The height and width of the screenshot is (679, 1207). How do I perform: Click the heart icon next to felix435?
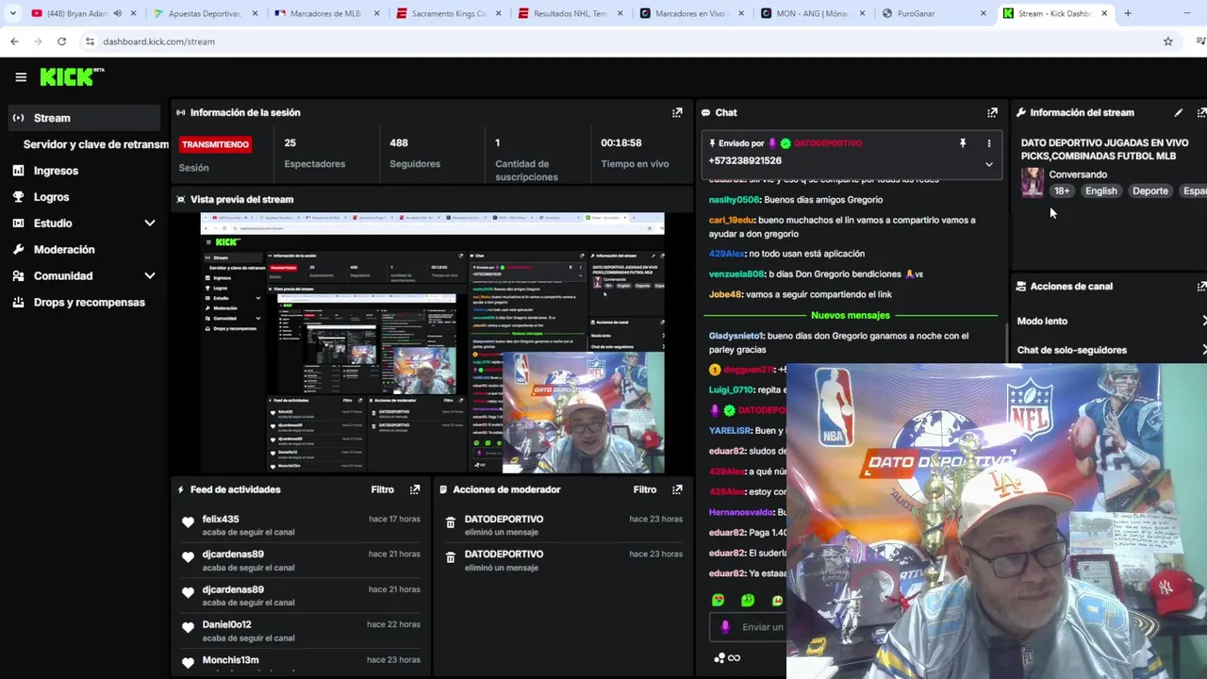(x=188, y=522)
